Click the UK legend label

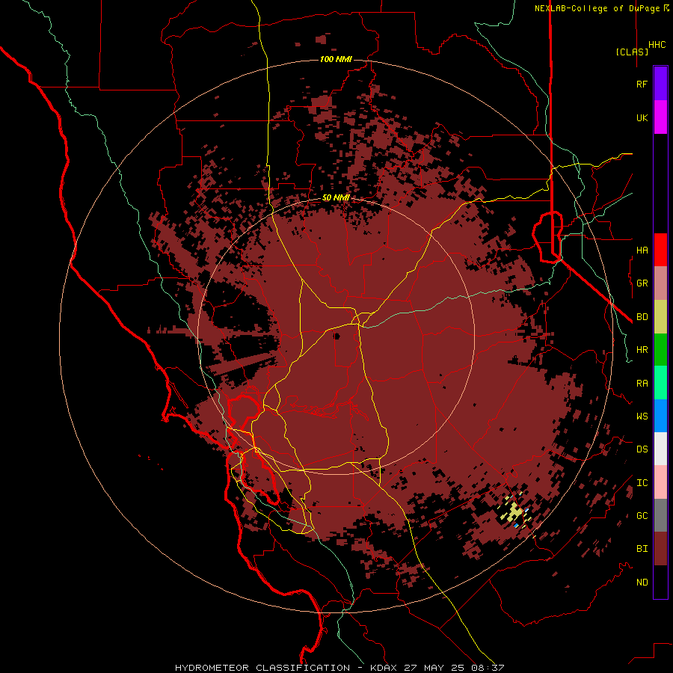(x=642, y=117)
